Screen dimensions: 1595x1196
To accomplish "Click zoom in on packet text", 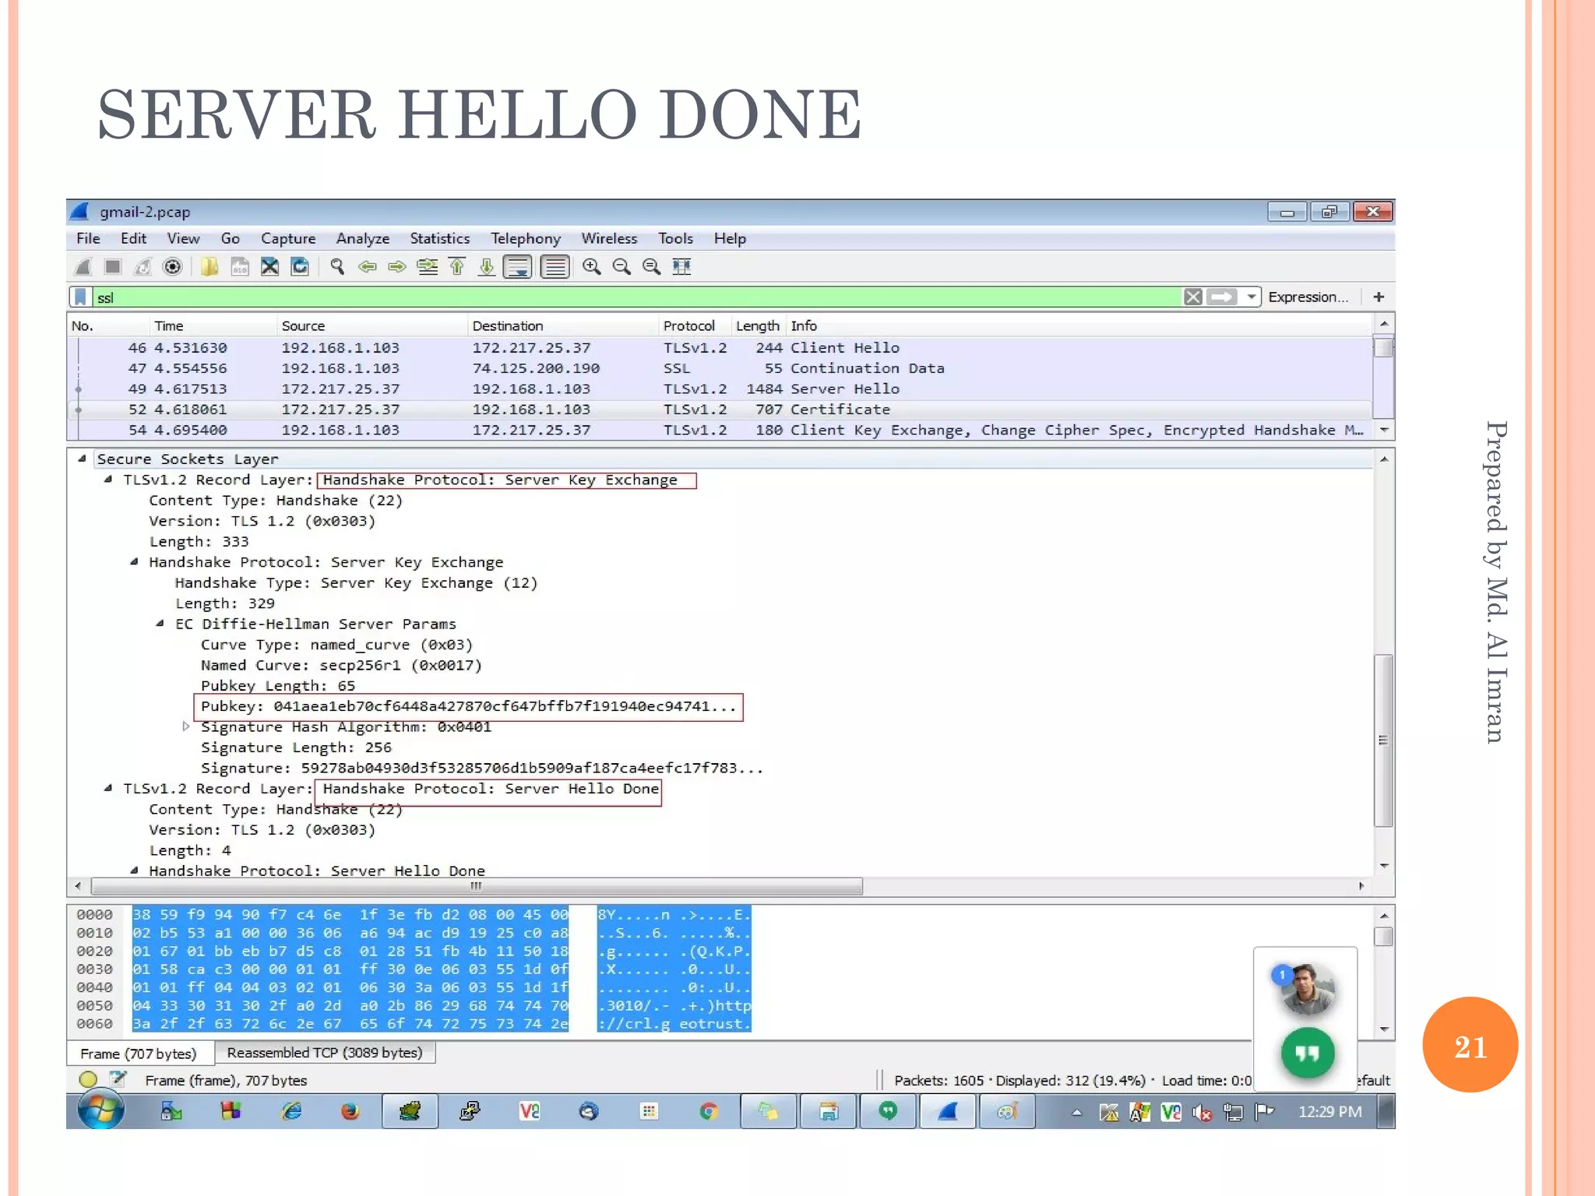I will click(x=592, y=267).
